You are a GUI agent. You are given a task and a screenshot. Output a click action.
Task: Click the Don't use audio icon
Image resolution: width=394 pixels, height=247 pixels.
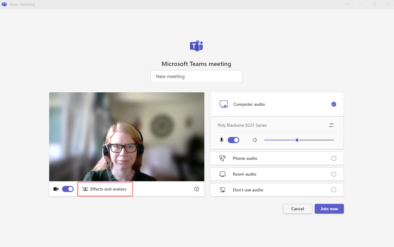pyautogui.click(x=223, y=190)
